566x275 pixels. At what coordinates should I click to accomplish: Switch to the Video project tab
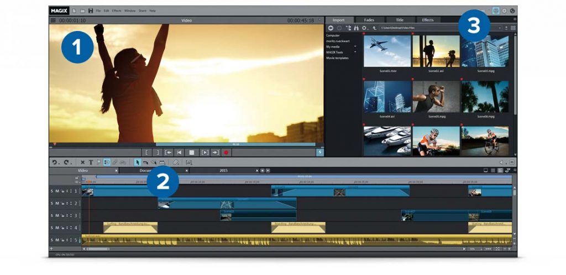[x=83, y=170]
